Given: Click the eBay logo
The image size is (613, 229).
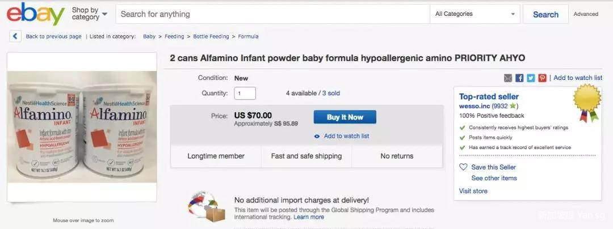Looking at the screenshot, I should [35, 14].
